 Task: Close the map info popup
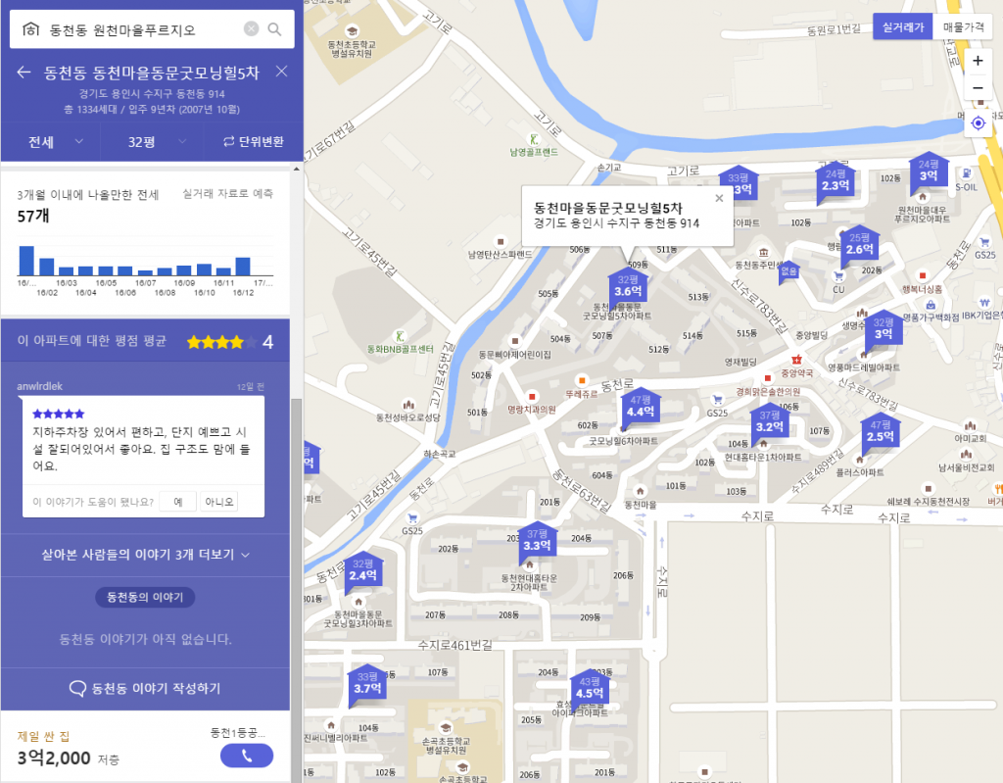coord(719,199)
